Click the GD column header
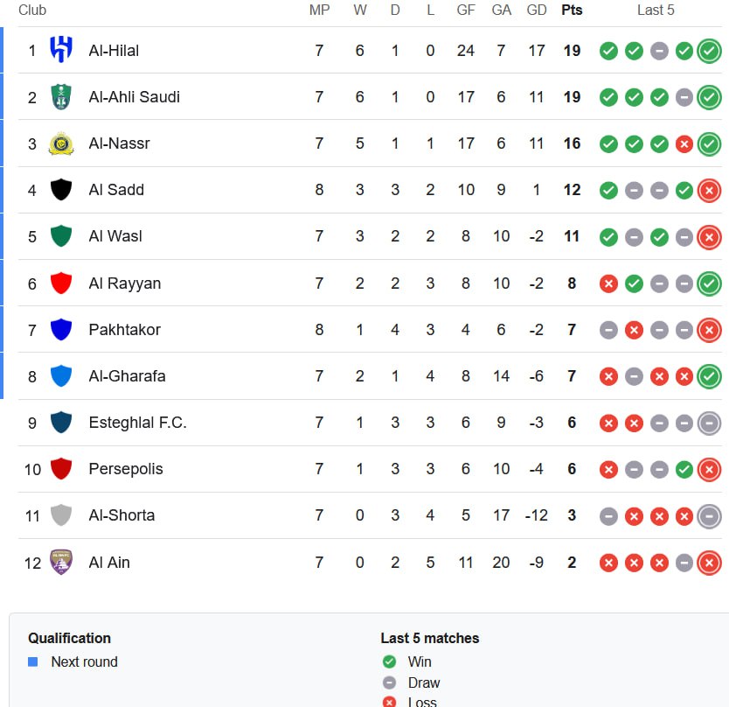 point(537,10)
